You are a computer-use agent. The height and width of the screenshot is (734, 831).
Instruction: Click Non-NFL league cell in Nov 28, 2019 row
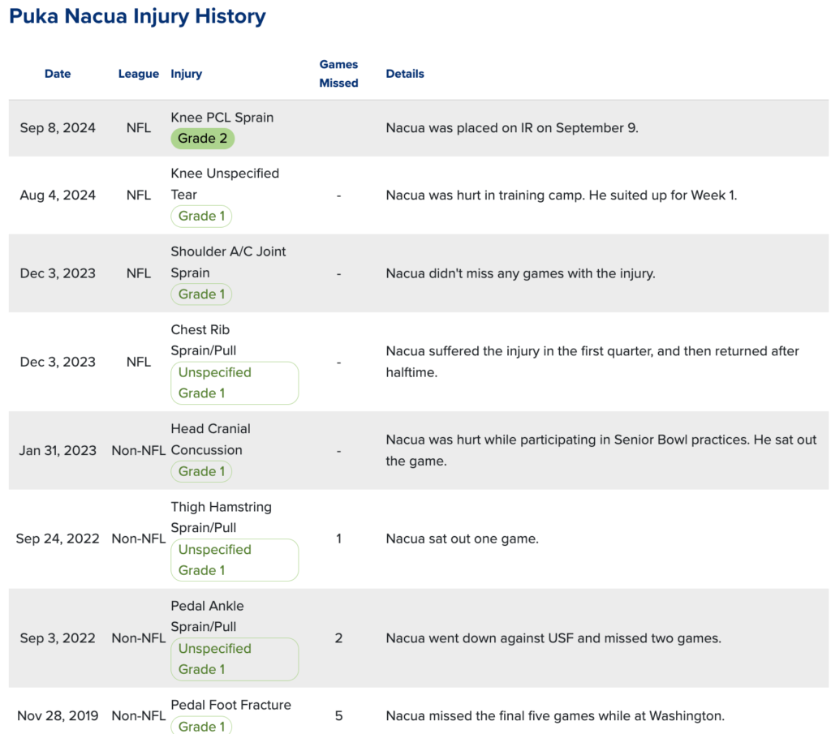tap(138, 716)
